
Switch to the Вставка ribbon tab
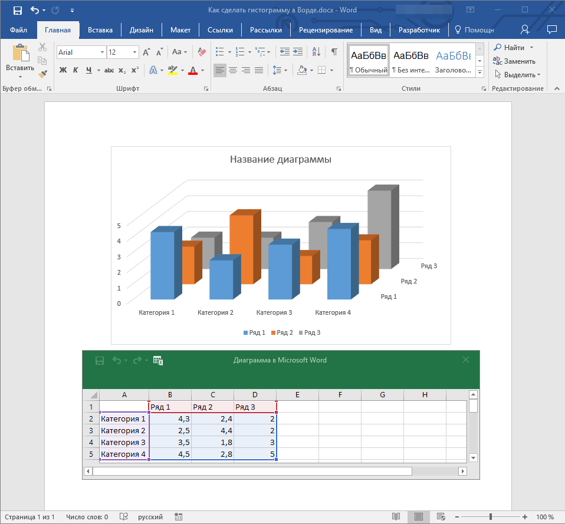100,30
